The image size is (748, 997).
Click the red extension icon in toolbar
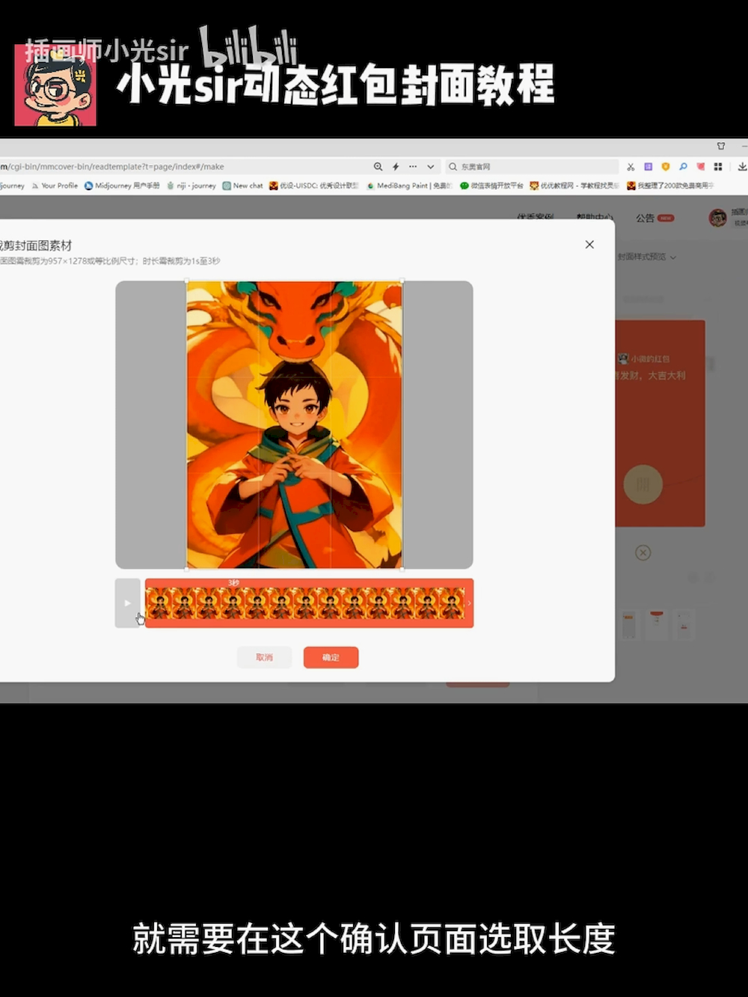pos(700,167)
